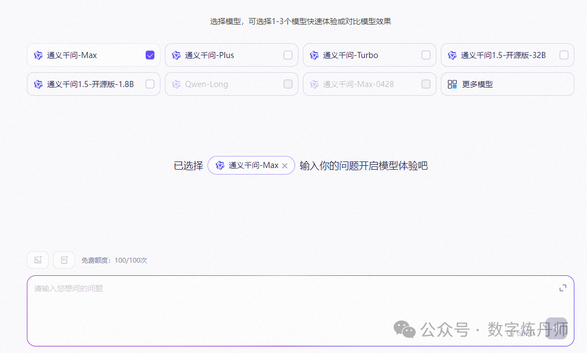Select the 通义千问1.5-开源版-32B model label

coord(503,55)
